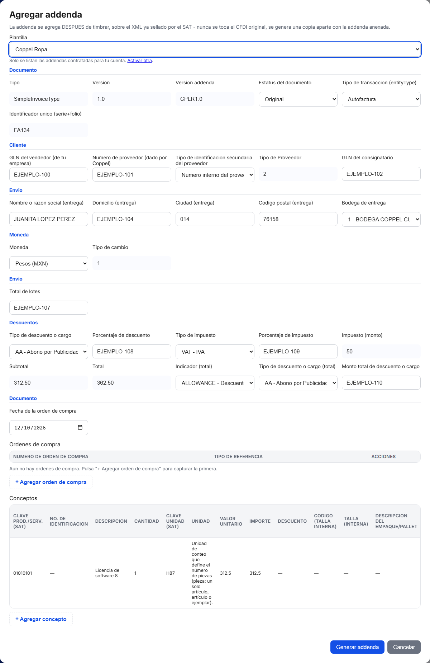This screenshot has width=430, height=663.
Task: Click the Version field showing 1.0
Action: [x=132, y=99]
